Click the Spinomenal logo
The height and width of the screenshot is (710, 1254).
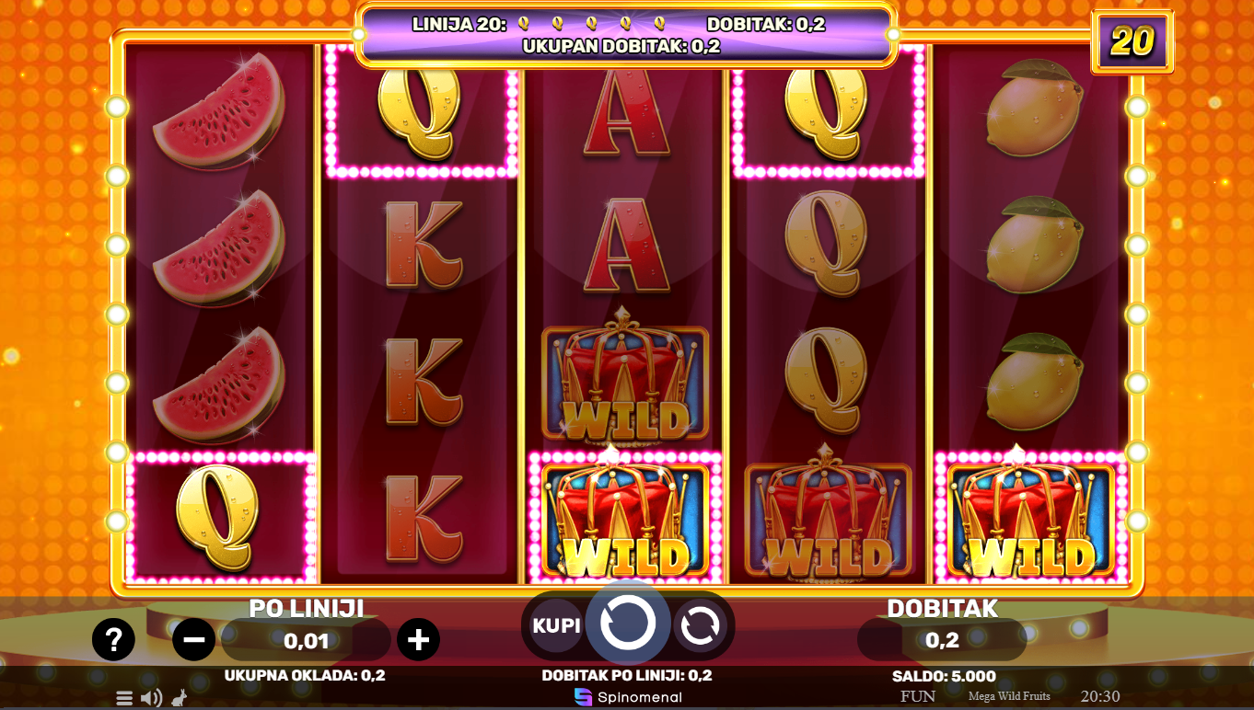click(x=628, y=697)
